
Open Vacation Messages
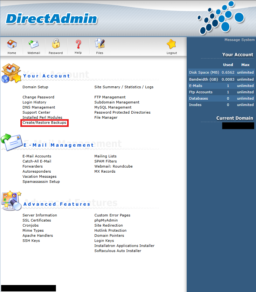point(39,176)
